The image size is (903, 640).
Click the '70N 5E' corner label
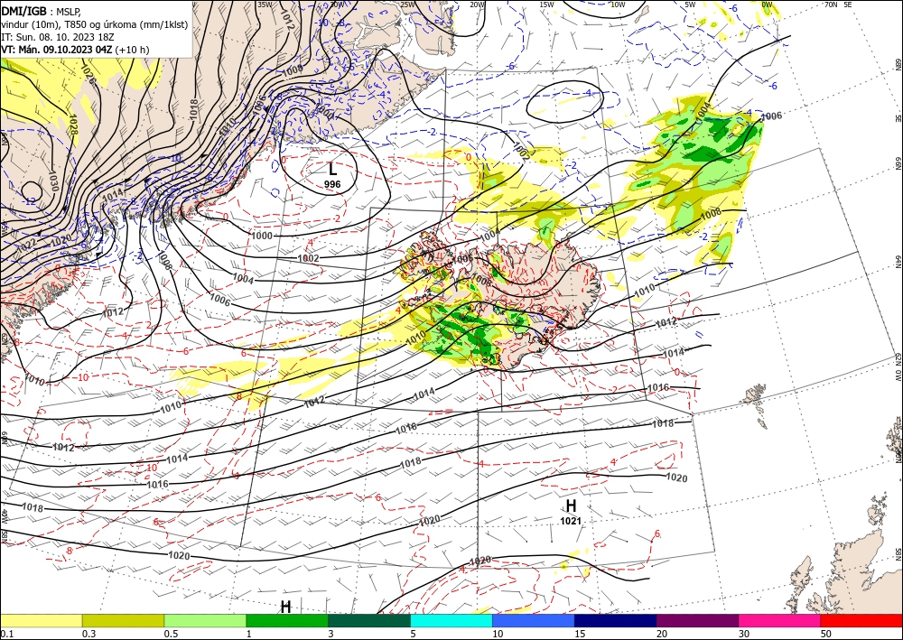click(x=839, y=5)
